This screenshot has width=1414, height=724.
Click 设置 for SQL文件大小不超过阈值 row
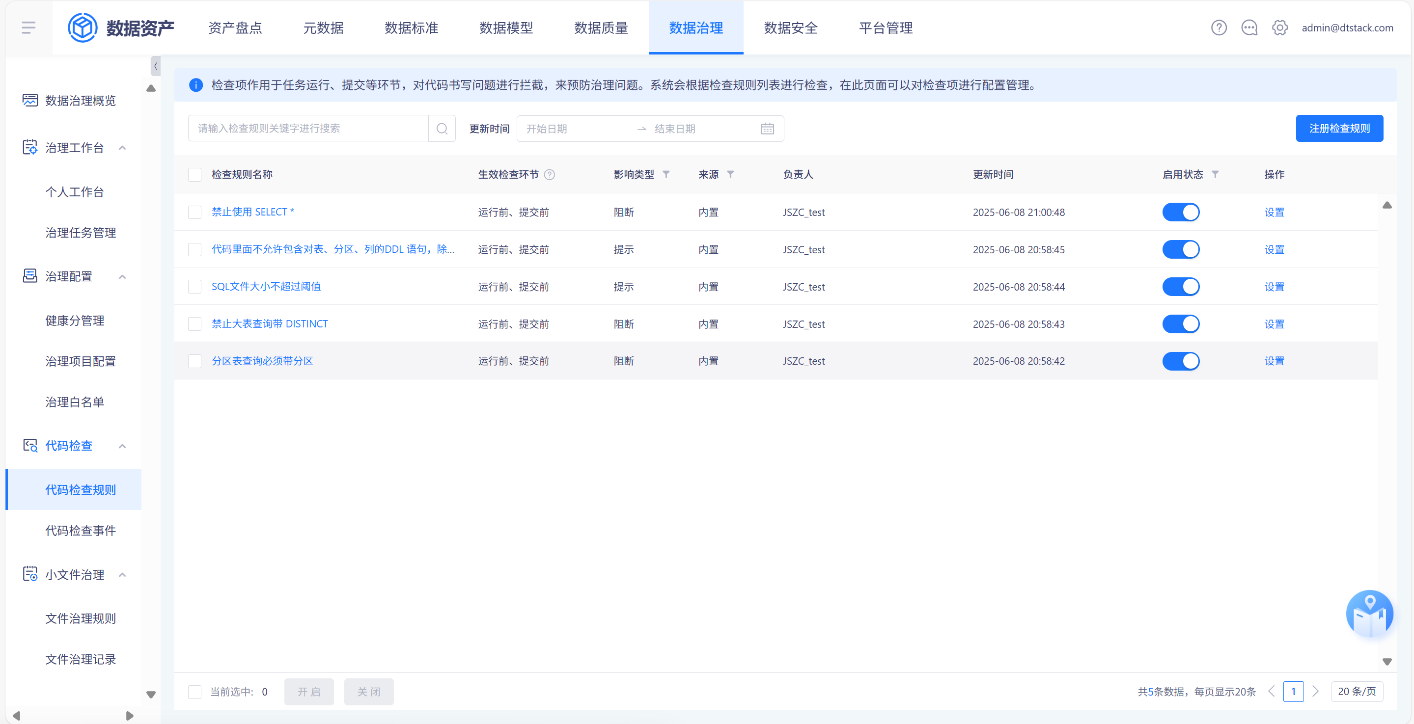tap(1274, 287)
